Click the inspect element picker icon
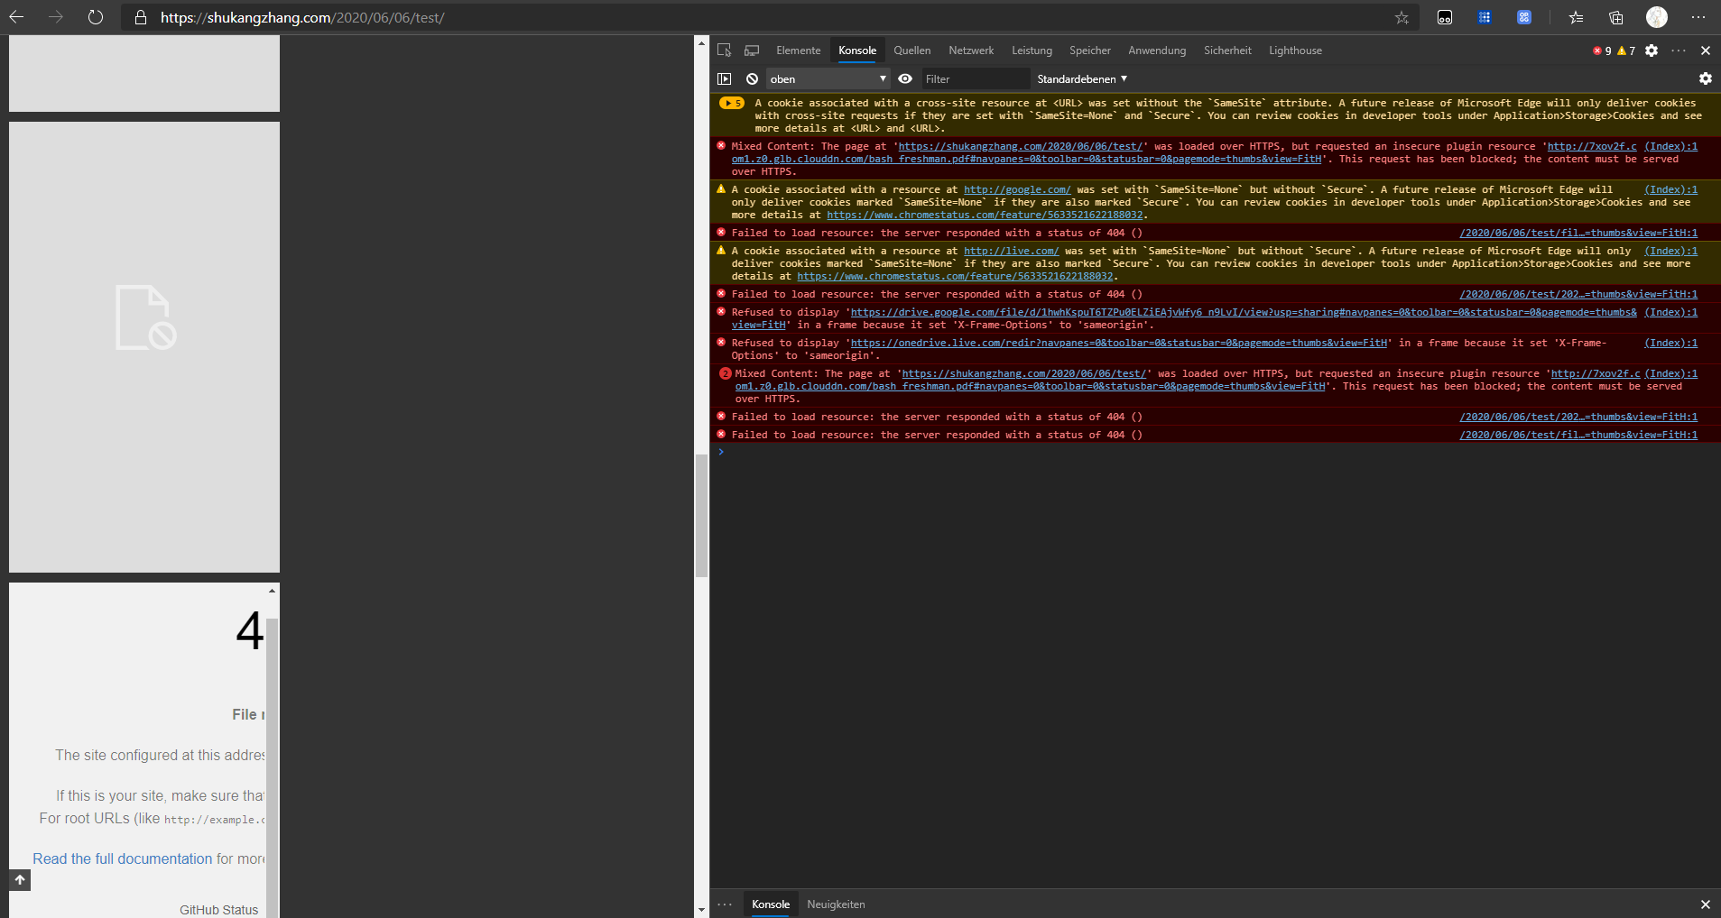Image resolution: width=1721 pixels, height=918 pixels. tap(724, 50)
